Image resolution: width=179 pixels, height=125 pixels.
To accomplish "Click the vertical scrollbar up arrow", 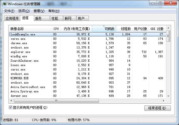I will (x=168, y=28).
